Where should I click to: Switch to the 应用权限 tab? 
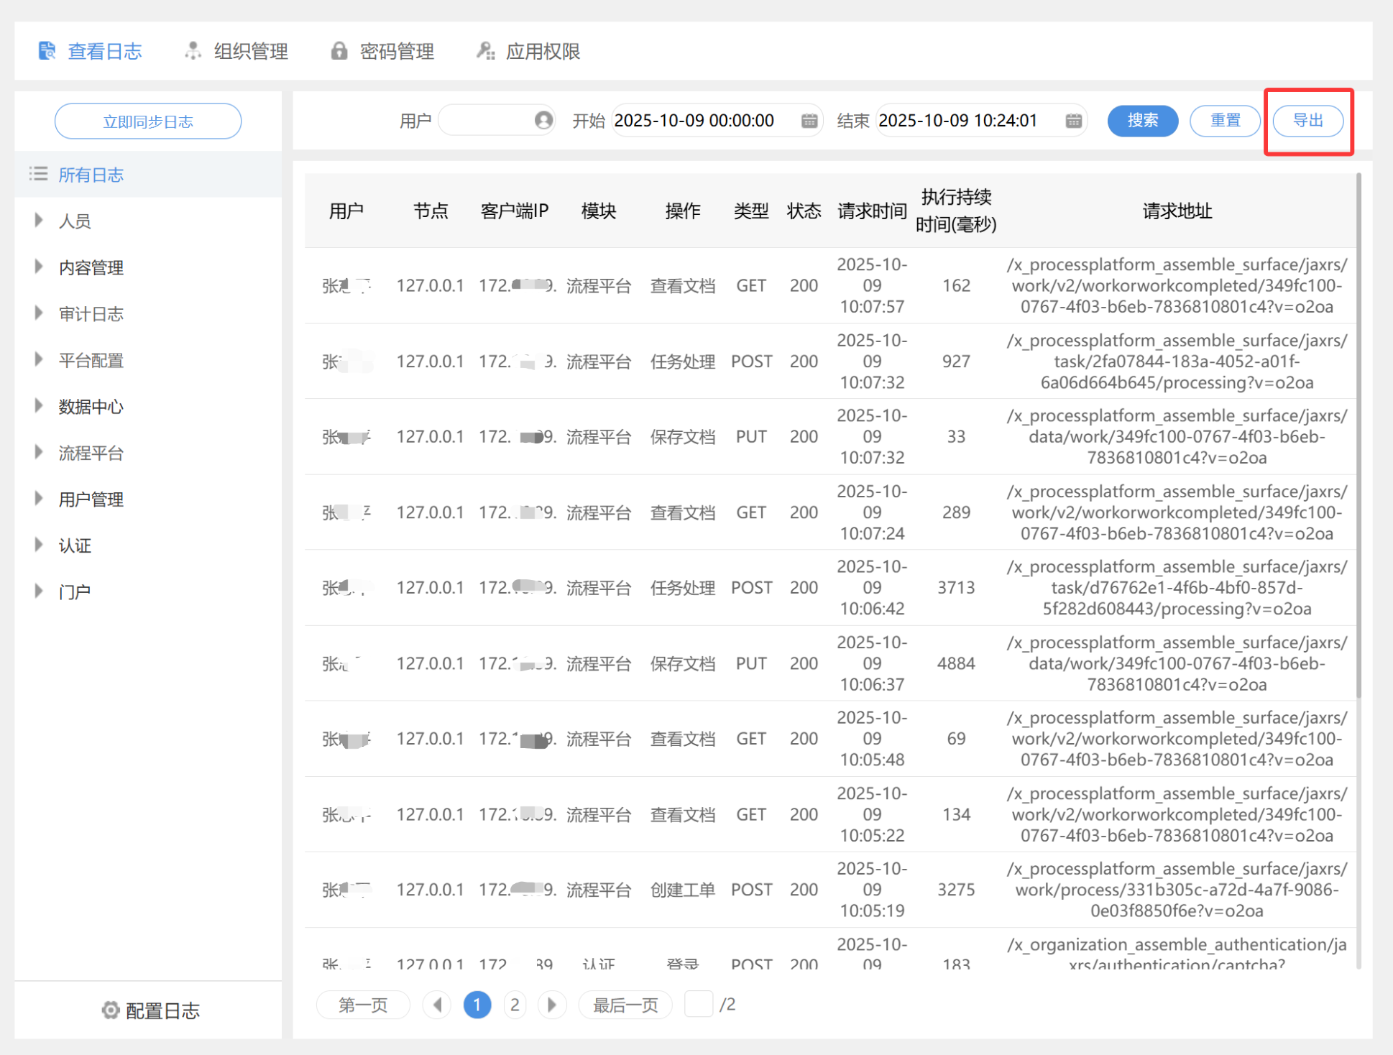click(x=543, y=51)
